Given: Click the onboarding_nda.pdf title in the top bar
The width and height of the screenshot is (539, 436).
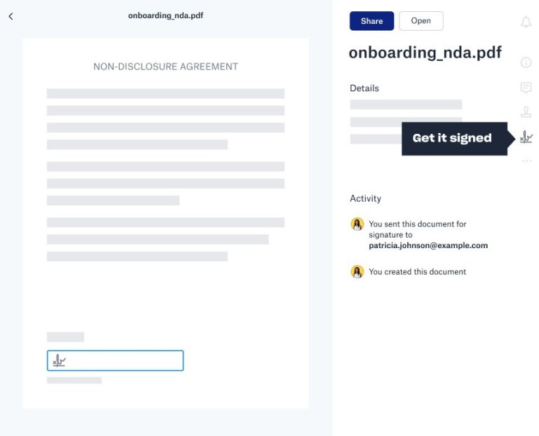Looking at the screenshot, I should tap(166, 15).
